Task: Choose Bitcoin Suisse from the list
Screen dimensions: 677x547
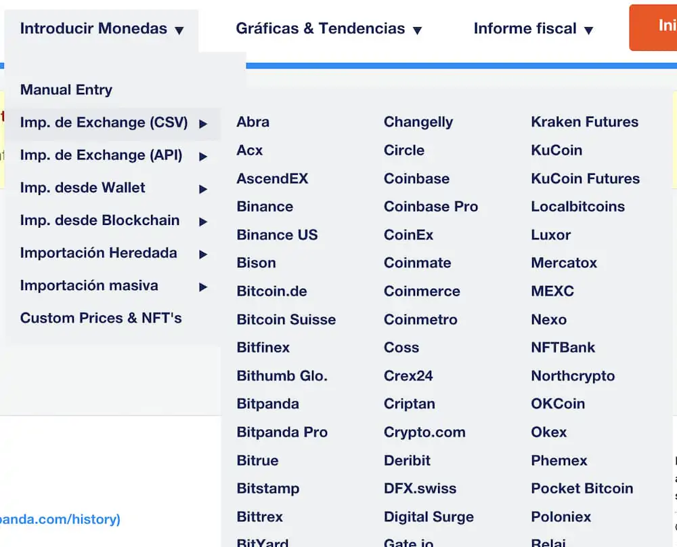Action: point(286,319)
